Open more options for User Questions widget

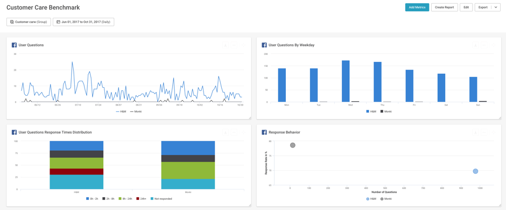click(234, 45)
